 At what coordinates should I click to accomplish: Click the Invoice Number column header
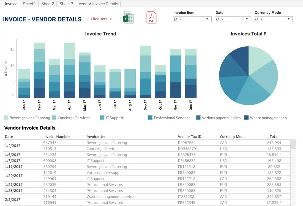(x=56, y=137)
